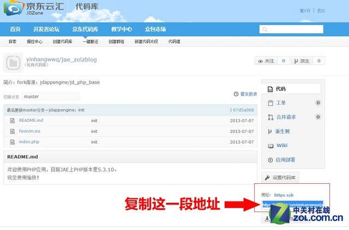The height and width of the screenshot is (230, 349).
Task: Click the 工单 clipboard icon
Action: [270, 103]
